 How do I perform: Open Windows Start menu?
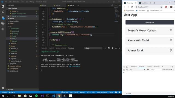[x=2, y=96]
